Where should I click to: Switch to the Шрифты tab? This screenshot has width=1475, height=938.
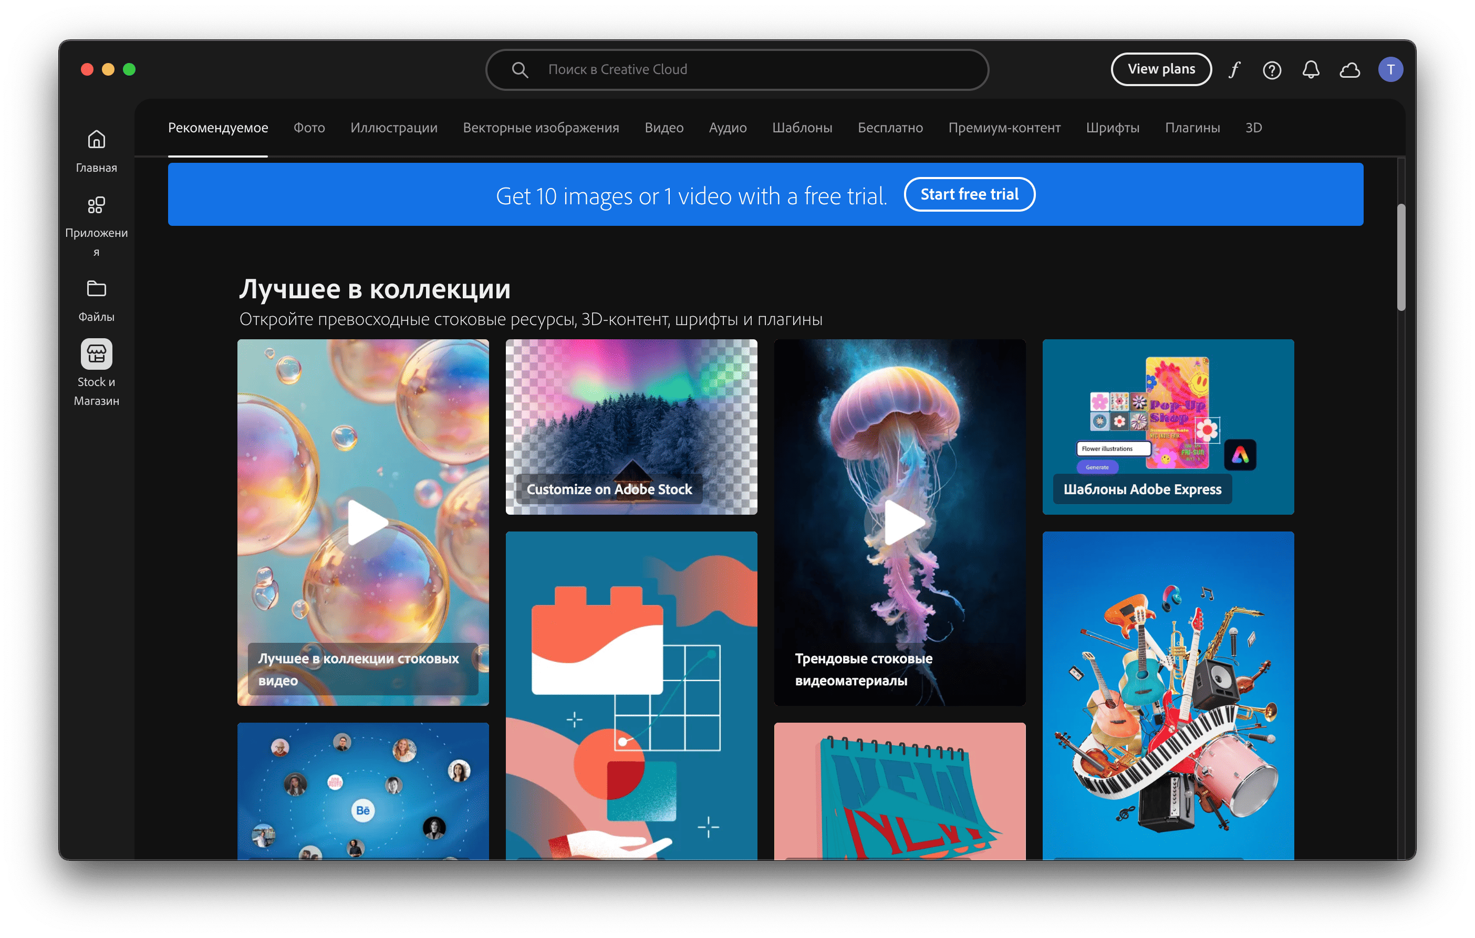click(1113, 128)
